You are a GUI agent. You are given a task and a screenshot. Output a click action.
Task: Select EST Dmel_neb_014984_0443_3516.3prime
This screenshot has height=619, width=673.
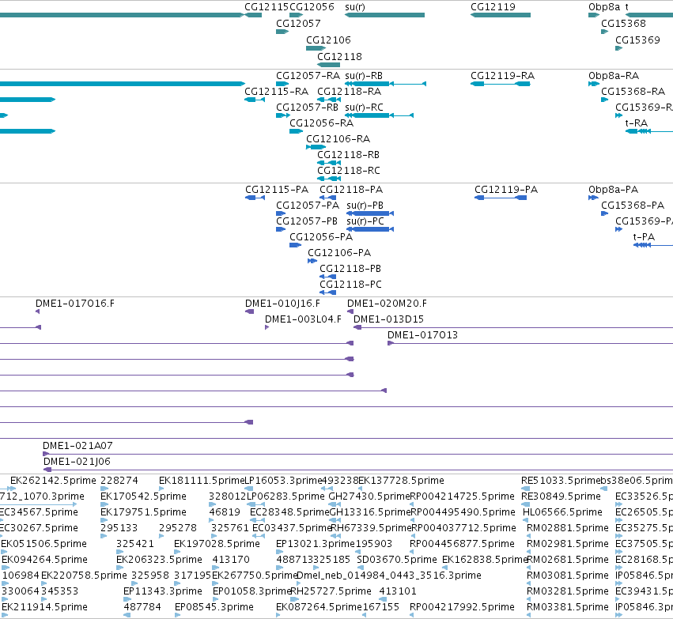[x=389, y=576]
